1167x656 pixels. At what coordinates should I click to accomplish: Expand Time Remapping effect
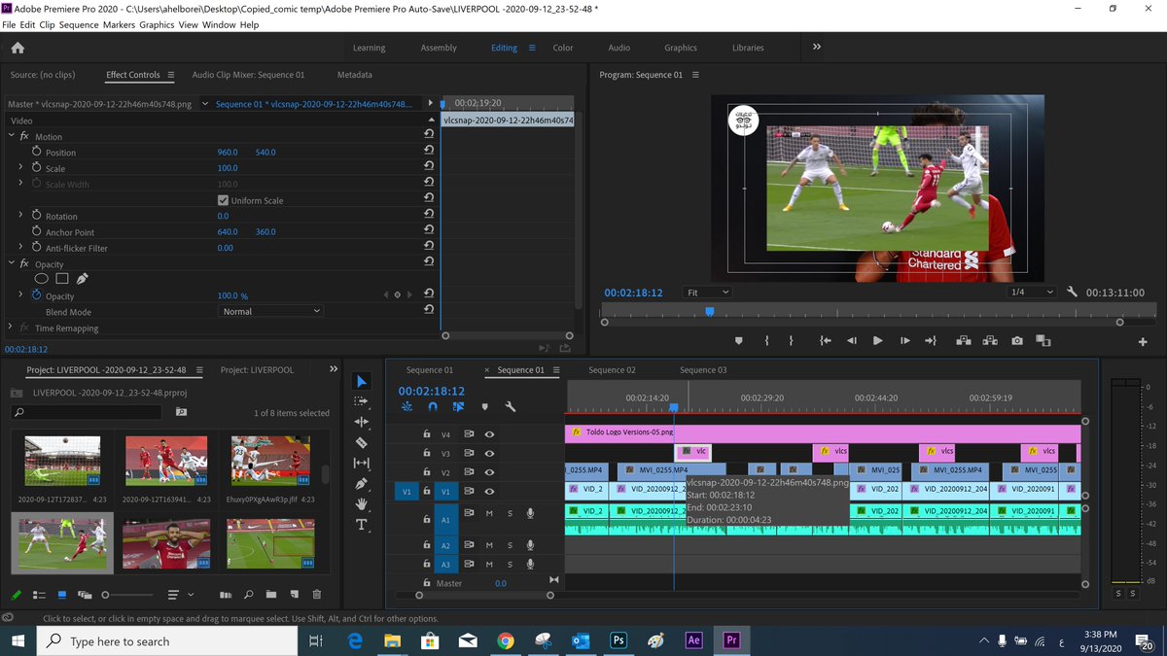[12, 328]
